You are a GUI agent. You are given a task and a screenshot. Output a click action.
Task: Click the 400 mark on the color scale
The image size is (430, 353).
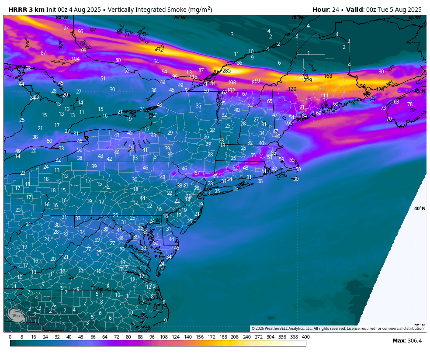(305, 337)
